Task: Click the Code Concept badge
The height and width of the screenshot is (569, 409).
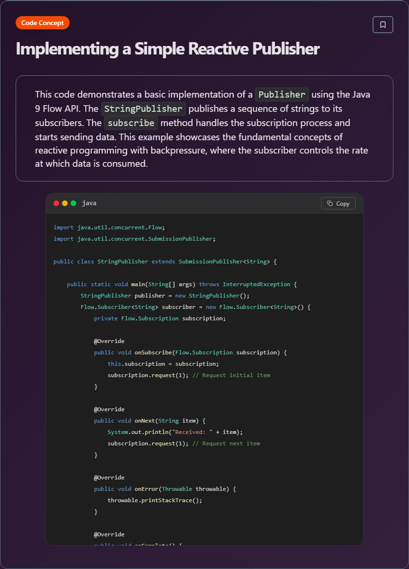Action: [x=43, y=23]
